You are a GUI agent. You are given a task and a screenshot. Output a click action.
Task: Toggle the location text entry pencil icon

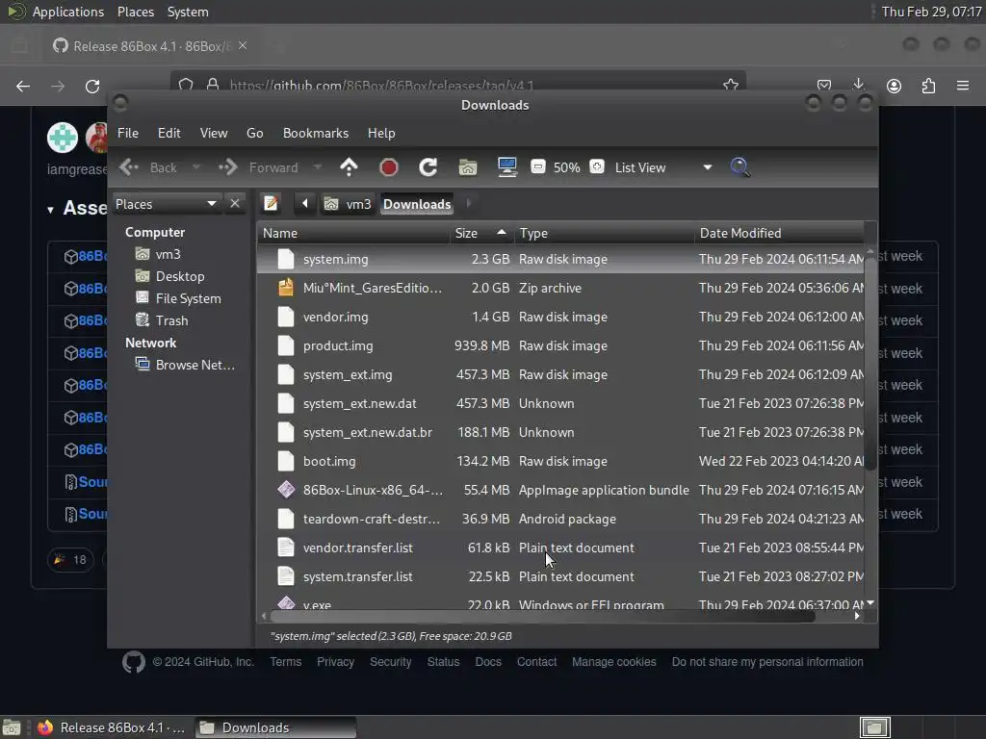[271, 204]
